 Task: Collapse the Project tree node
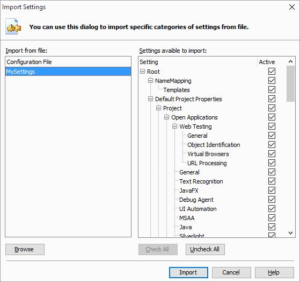click(159, 108)
